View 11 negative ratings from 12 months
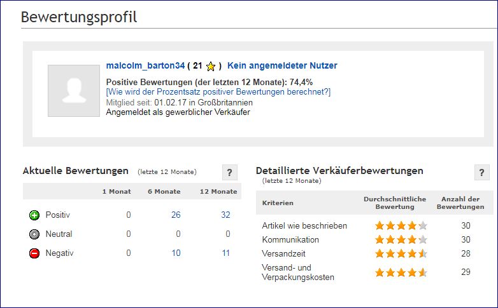 [226, 253]
